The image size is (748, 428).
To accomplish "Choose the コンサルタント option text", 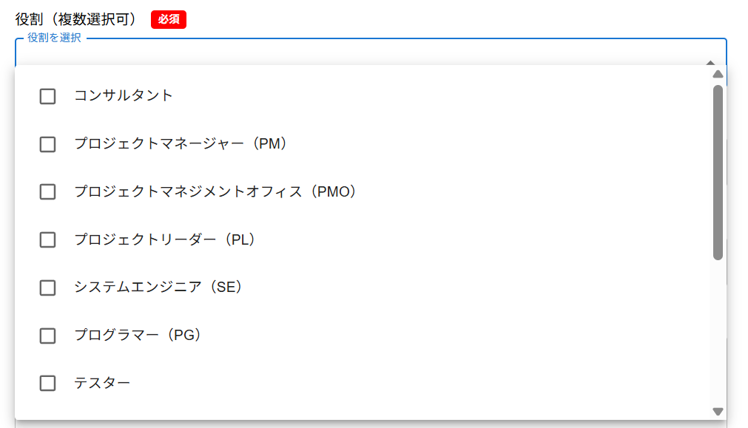I will click(124, 95).
